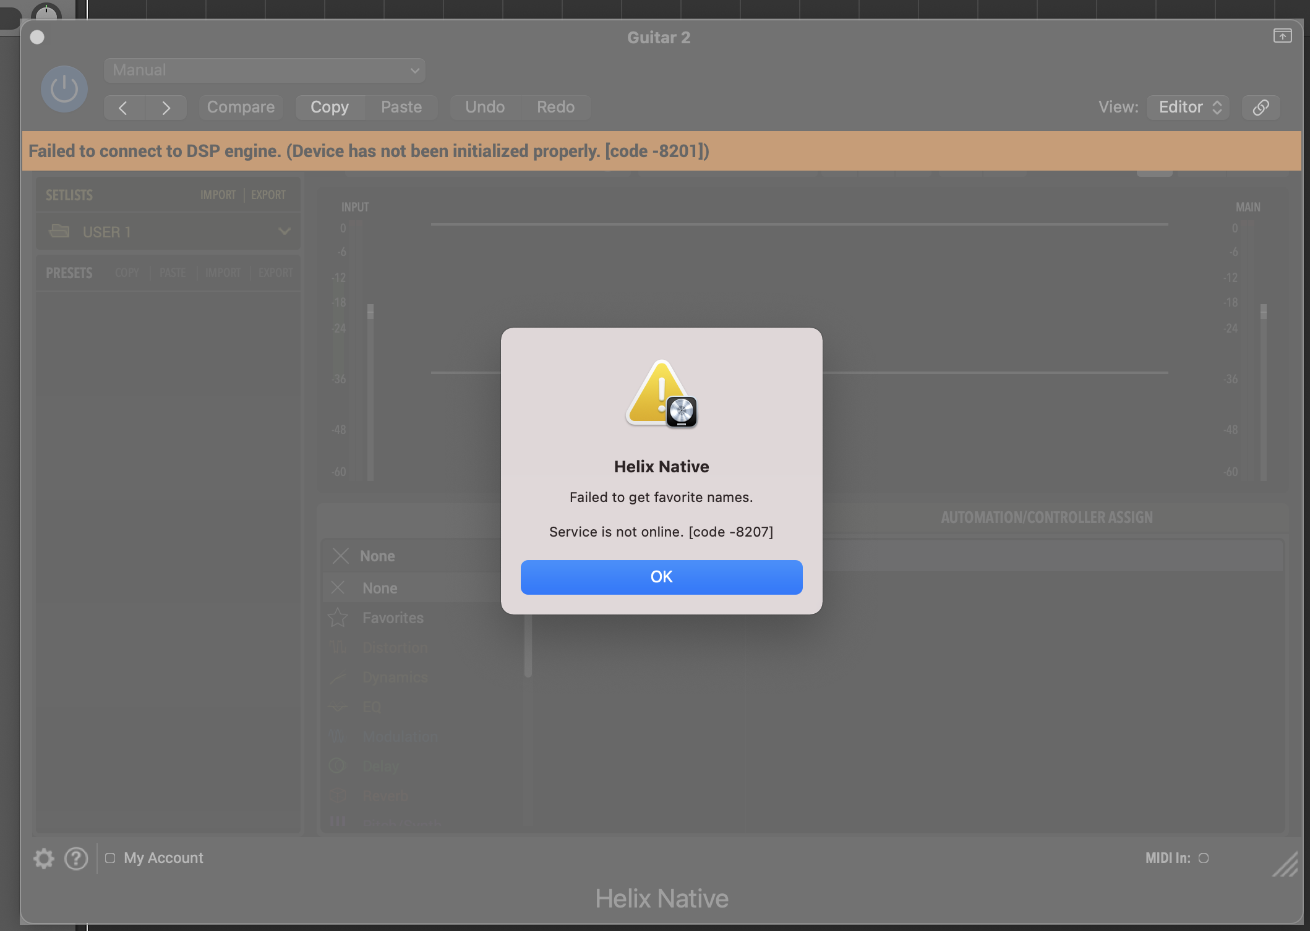Expand the USER 1 setlist dropdown
Viewport: 1310px width, 931px height.
[x=285, y=232]
